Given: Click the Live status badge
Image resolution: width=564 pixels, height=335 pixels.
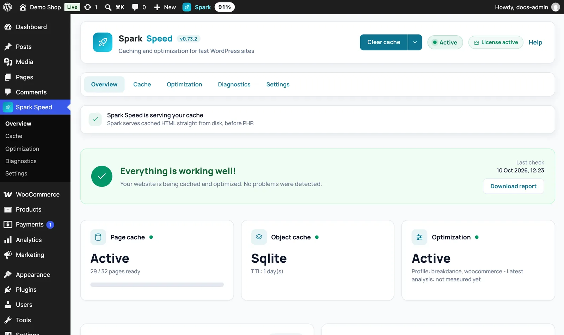Looking at the screenshot, I should (x=72, y=7).
